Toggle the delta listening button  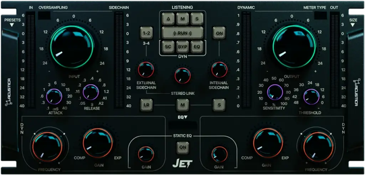(x=169, y=19)
